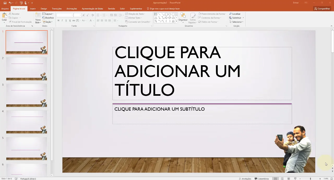
Task: Open the font name combo box
Action: (x=65, y=15)
